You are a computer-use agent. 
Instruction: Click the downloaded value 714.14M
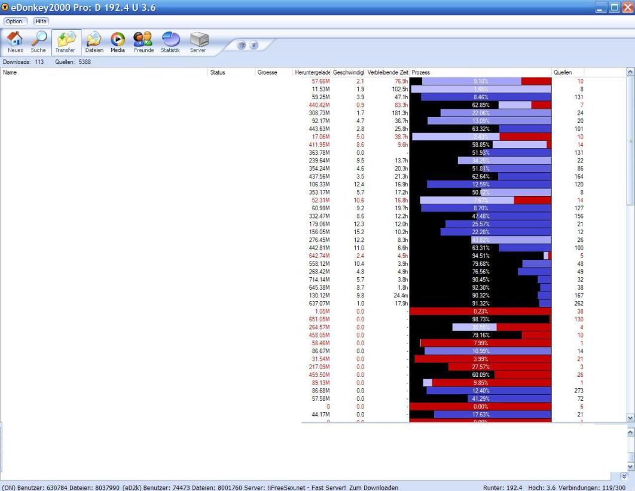tap(319, 280)
